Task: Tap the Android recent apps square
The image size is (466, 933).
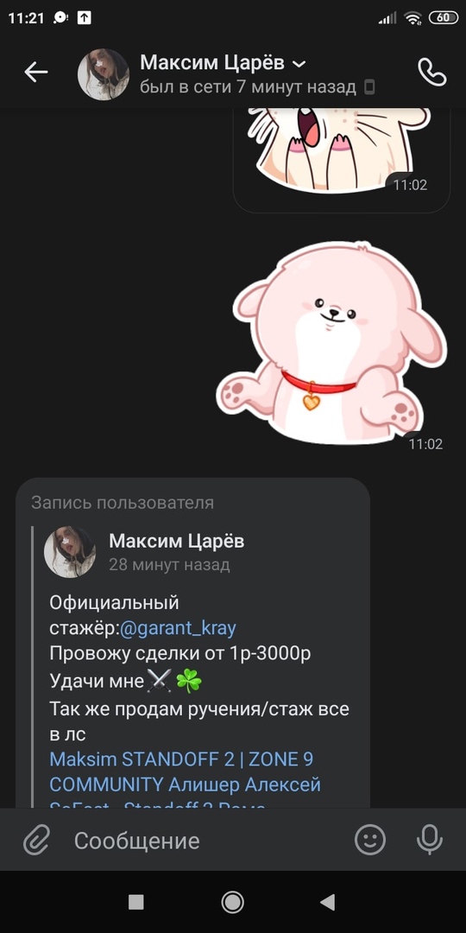Action: tap(136, 902)
